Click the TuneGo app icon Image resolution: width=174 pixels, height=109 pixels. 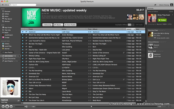point(3,37)
